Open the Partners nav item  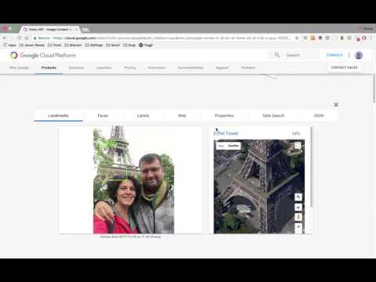[x=248, y=67]
